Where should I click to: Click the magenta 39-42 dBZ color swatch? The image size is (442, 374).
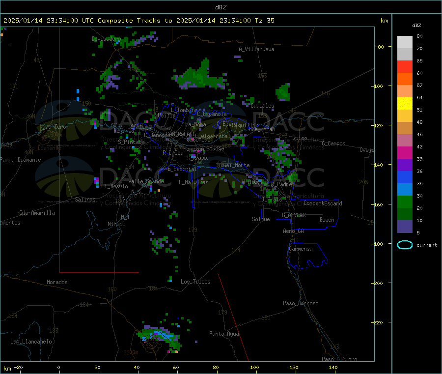405,152
